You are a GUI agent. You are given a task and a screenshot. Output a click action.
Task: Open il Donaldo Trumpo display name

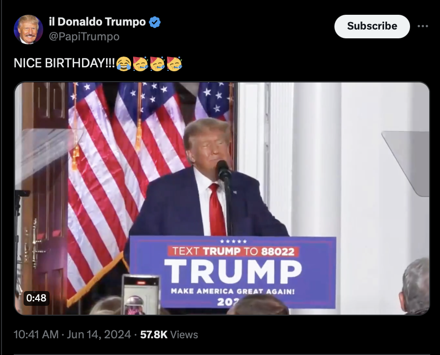tap(97, 22)
